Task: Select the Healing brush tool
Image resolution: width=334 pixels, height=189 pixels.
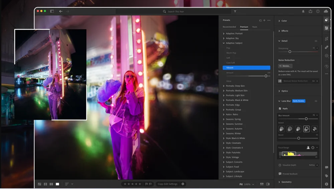Action: click(x=326, y=47)
